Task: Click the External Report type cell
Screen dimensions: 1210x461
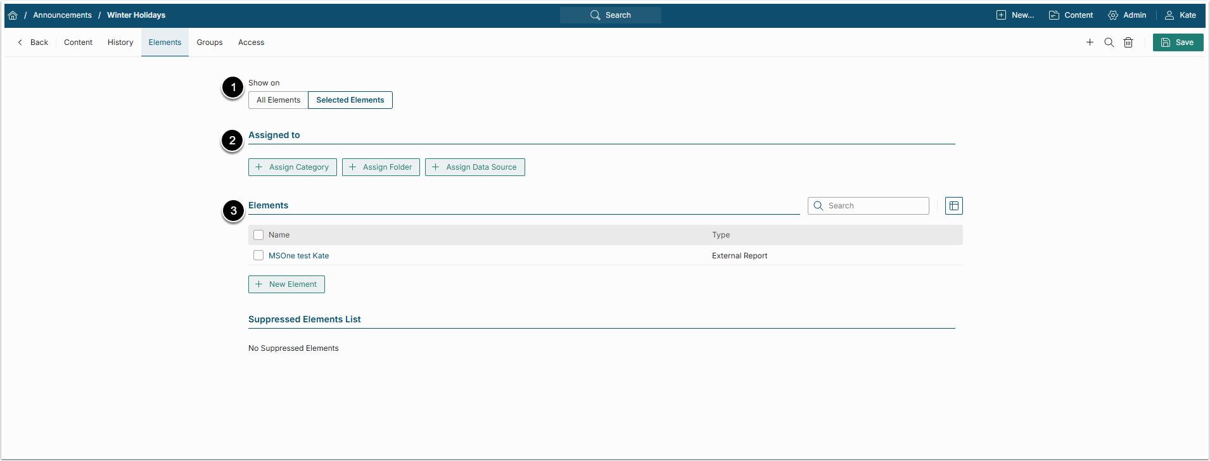Action: [x=739, y=256]
